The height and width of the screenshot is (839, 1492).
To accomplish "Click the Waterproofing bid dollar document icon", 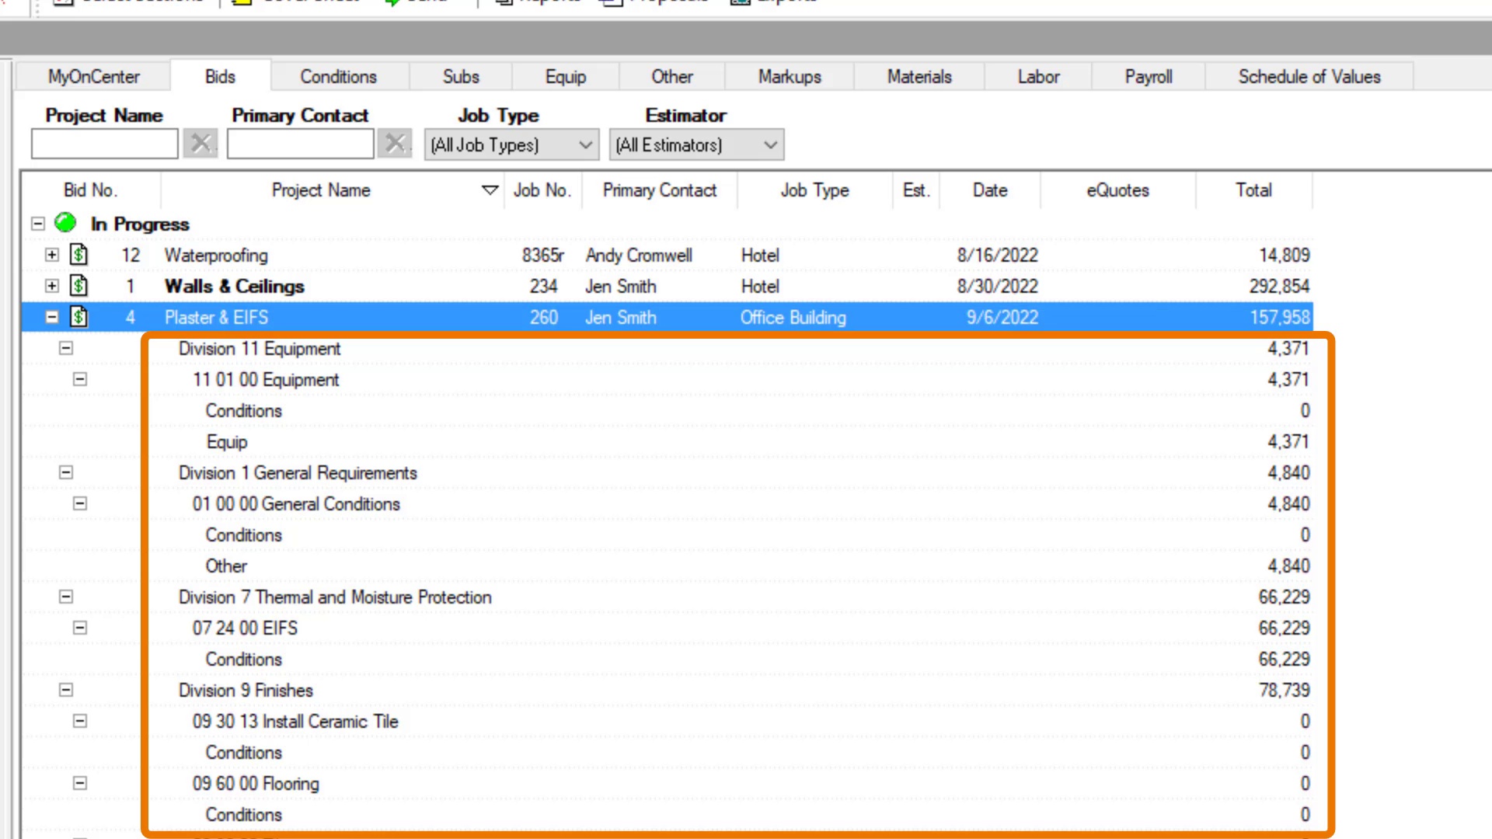I will coord(78,255).
